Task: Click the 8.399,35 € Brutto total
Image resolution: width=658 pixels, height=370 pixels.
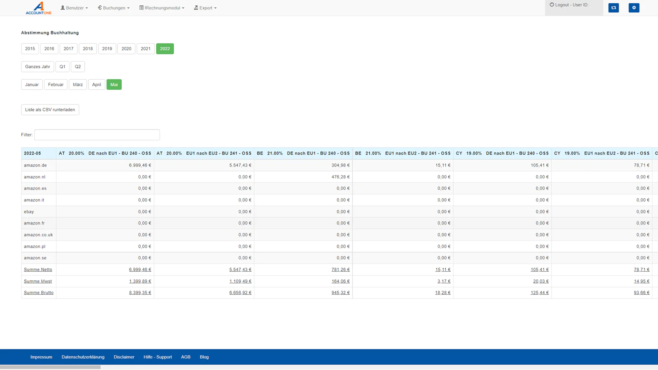Action: [140, 293]
